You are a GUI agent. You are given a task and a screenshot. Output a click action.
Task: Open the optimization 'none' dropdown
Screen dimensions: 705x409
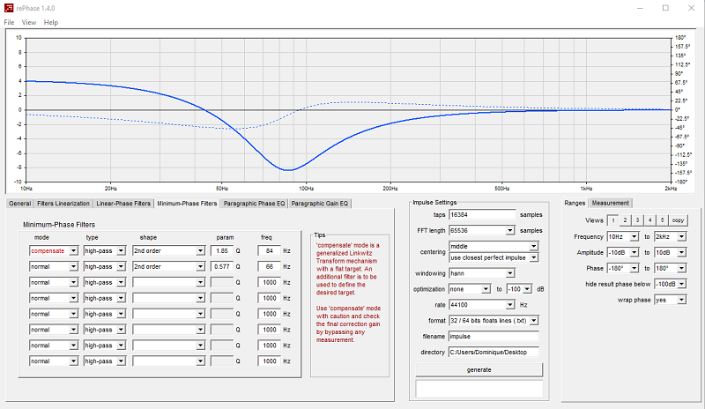pos(470,289)
